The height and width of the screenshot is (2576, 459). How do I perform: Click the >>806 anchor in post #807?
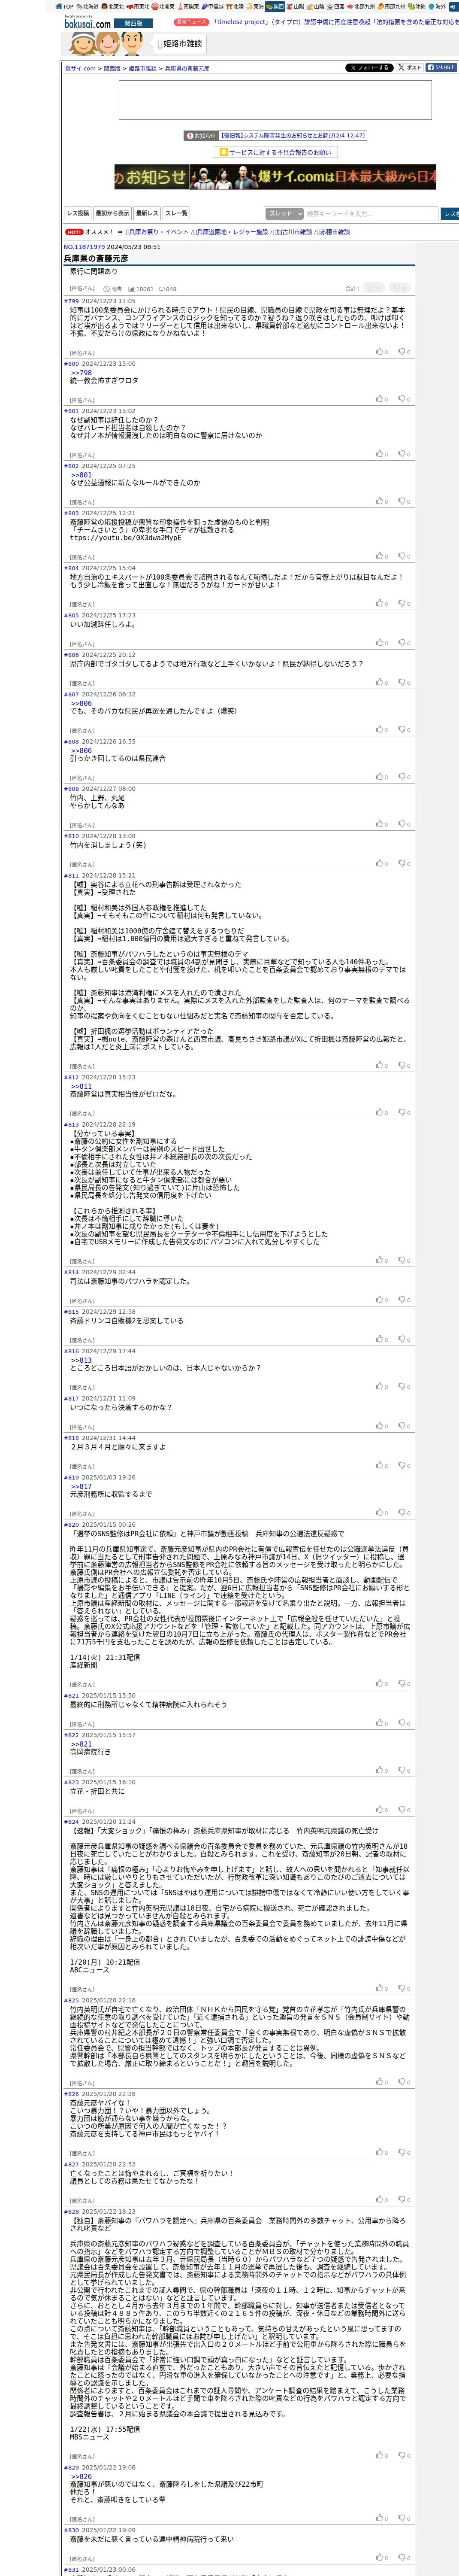pyautogui.click(x=81, y=703)
